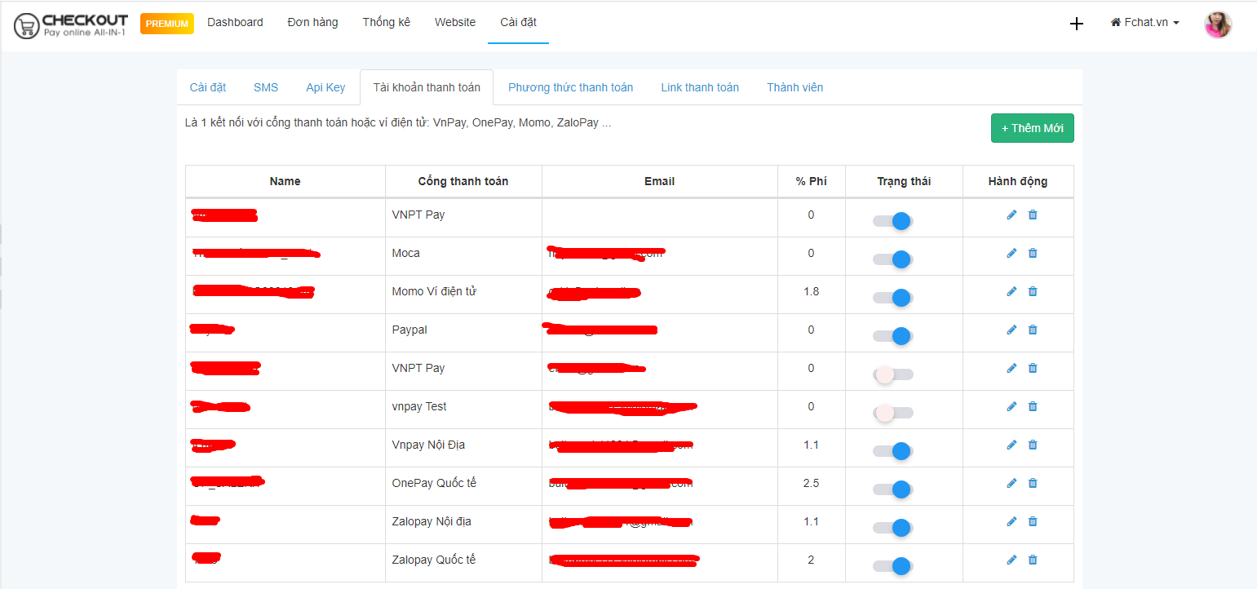The image size is (1257, 589).
Task: Click the PREMIUM badge
Action: point(167,24)
